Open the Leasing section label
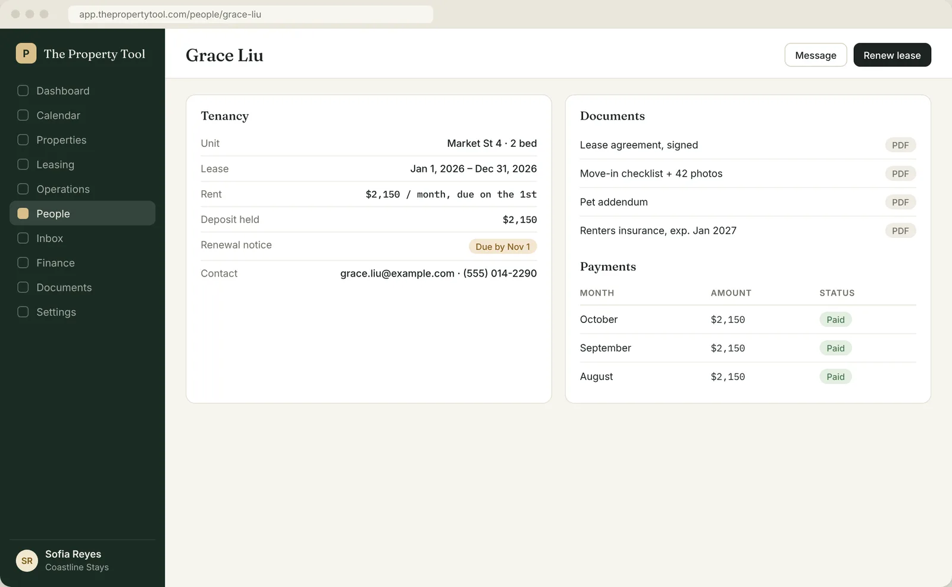Image resolution: width=952 pixels, height=587 pixels. coord(55,165)
